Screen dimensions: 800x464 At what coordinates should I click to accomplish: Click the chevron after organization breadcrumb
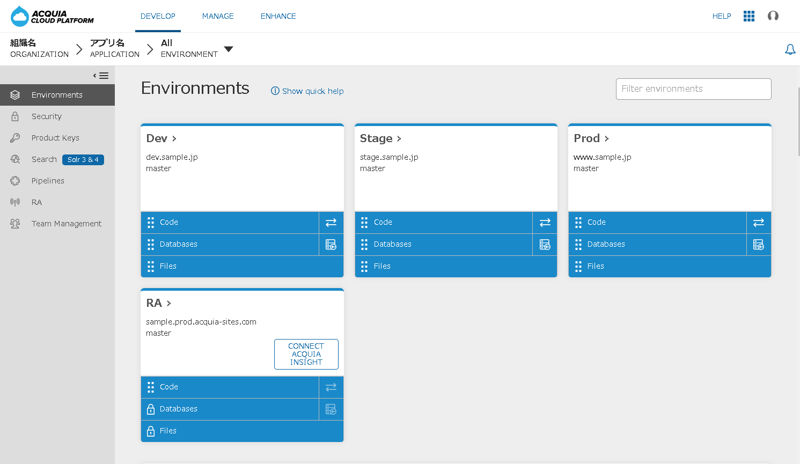point(79,49)
